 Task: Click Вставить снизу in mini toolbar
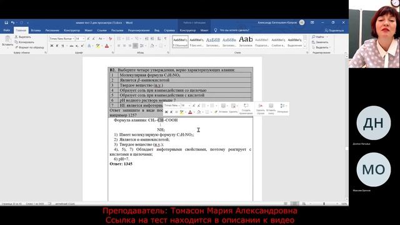point(271,109)
